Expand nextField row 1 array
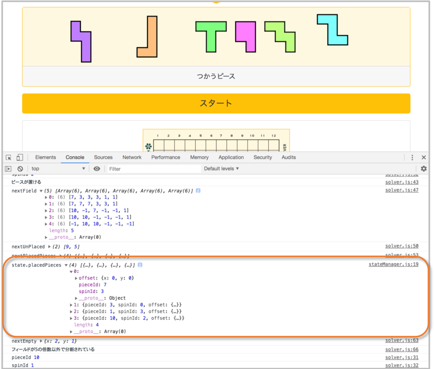Viewport: 434px width, 369px height. (46, 204)
